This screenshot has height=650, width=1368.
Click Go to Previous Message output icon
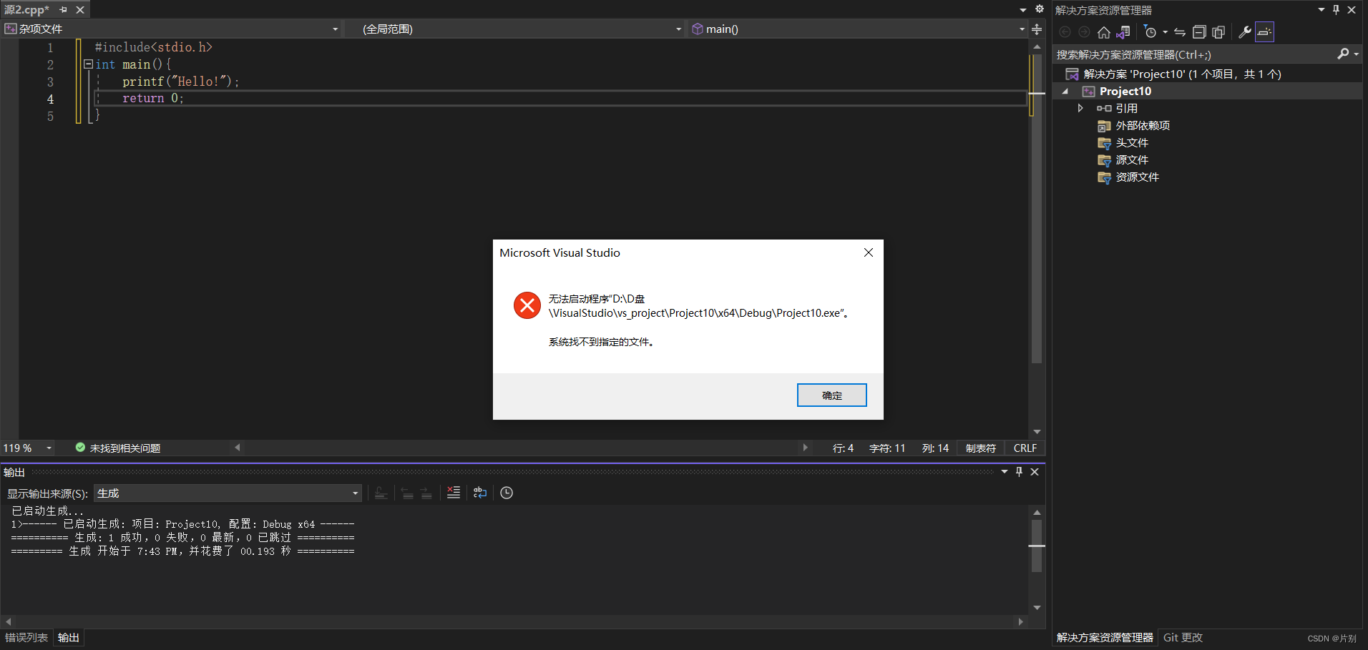click(407, 493)
